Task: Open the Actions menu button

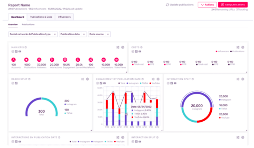Action: tap(207, 5)
